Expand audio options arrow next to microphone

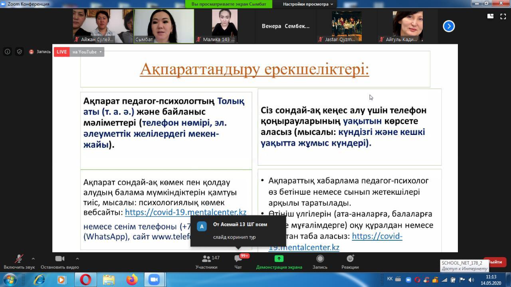tap(33, 259)
